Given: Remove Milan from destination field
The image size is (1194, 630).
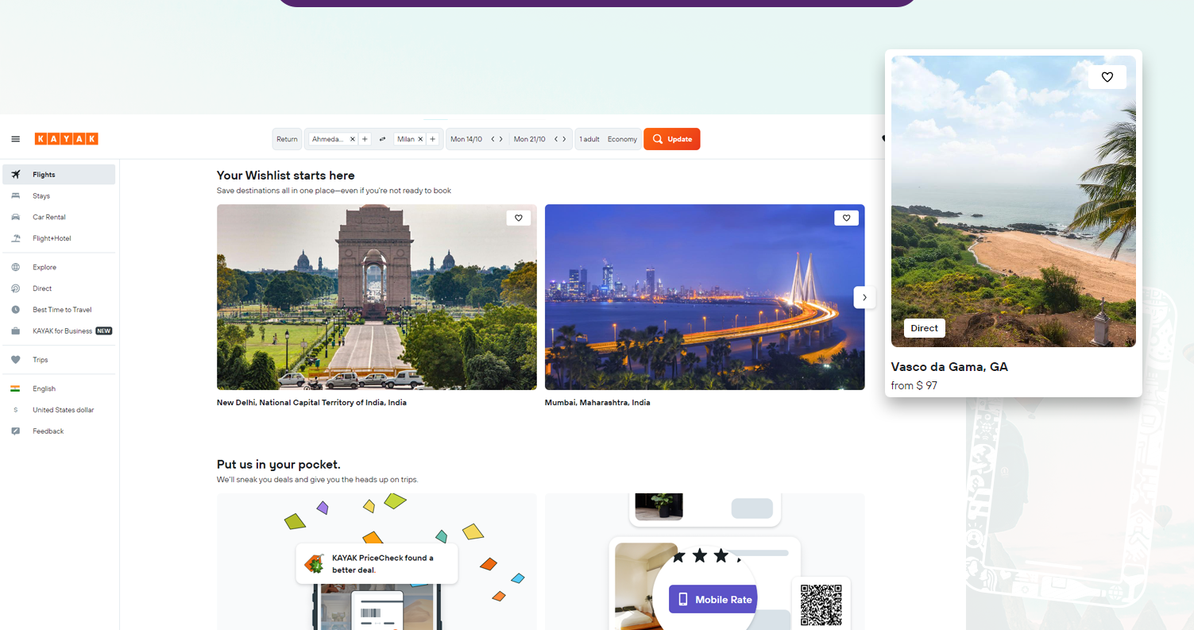Looking at the screenshot, I should click(420, 139).
